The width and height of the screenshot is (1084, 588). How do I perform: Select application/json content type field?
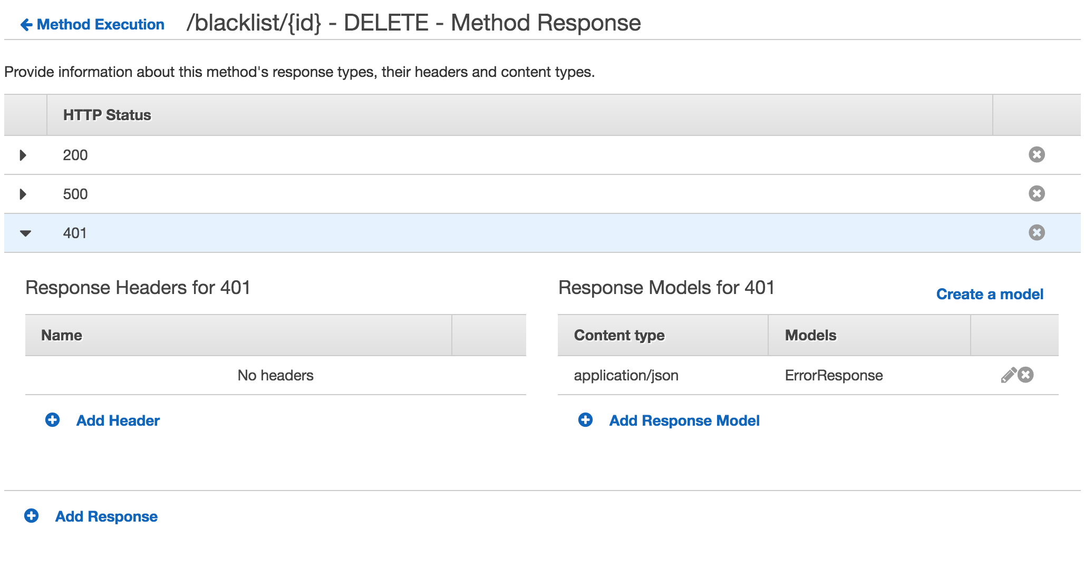coord(625,375)
